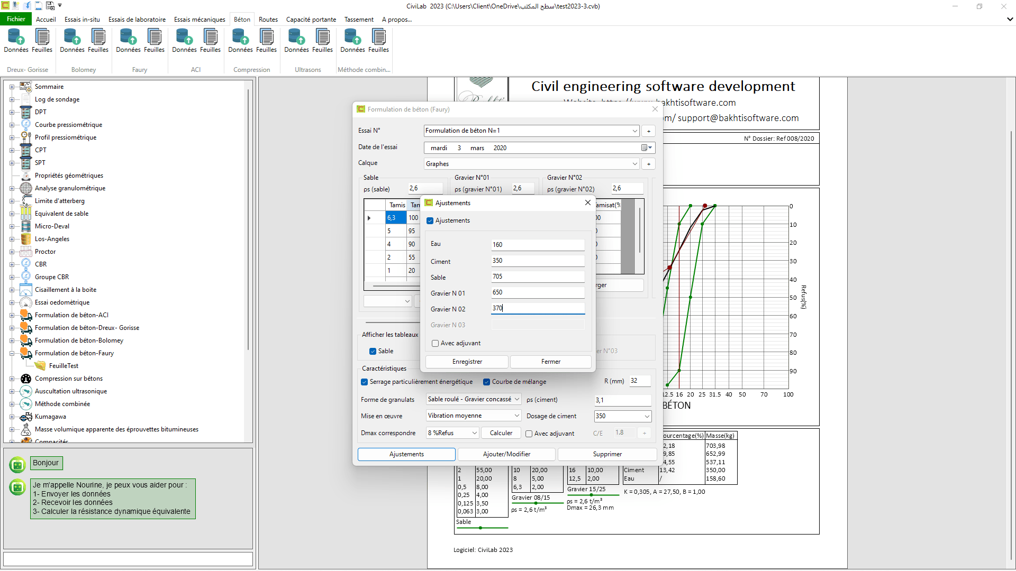Open Données in the ACI group
Viewport: 1016px width, 571px height.
point(184,41)
